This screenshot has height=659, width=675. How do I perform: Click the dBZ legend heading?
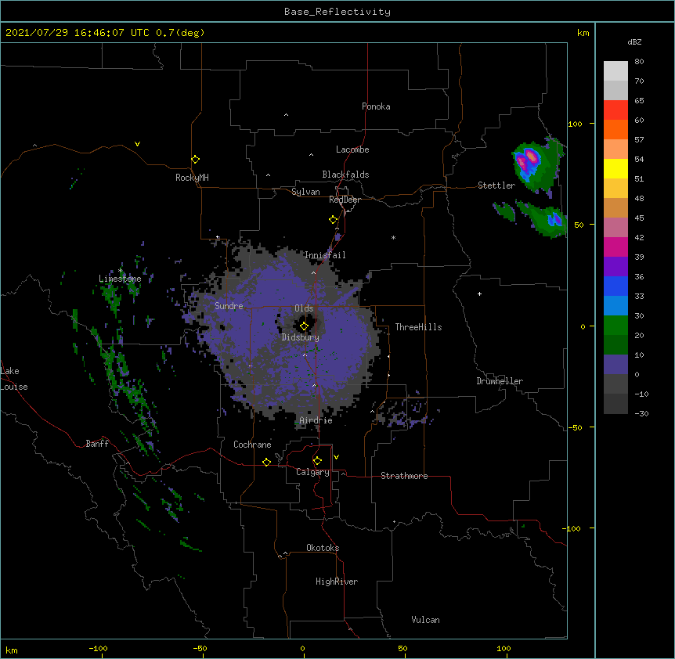point(634,42)
